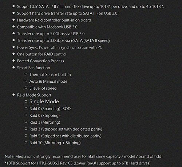Click 'Raid 3 (Stripped set with dedicated parity)'
Image resolution: width=182 pixels, height=167 pixels.
(66, 129)
